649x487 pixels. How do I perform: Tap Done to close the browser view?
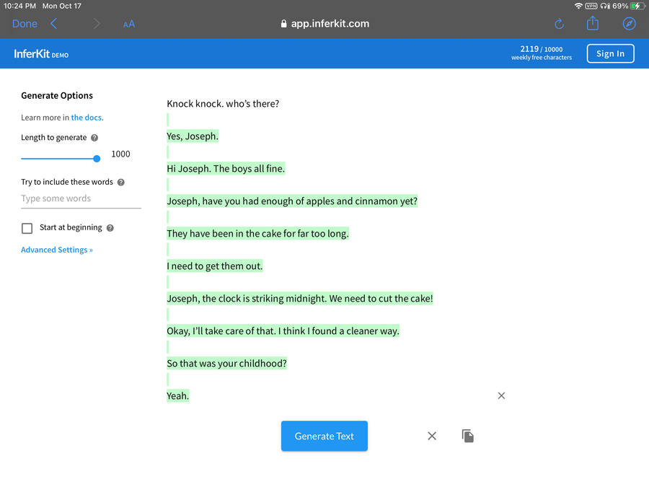[25, 24]
